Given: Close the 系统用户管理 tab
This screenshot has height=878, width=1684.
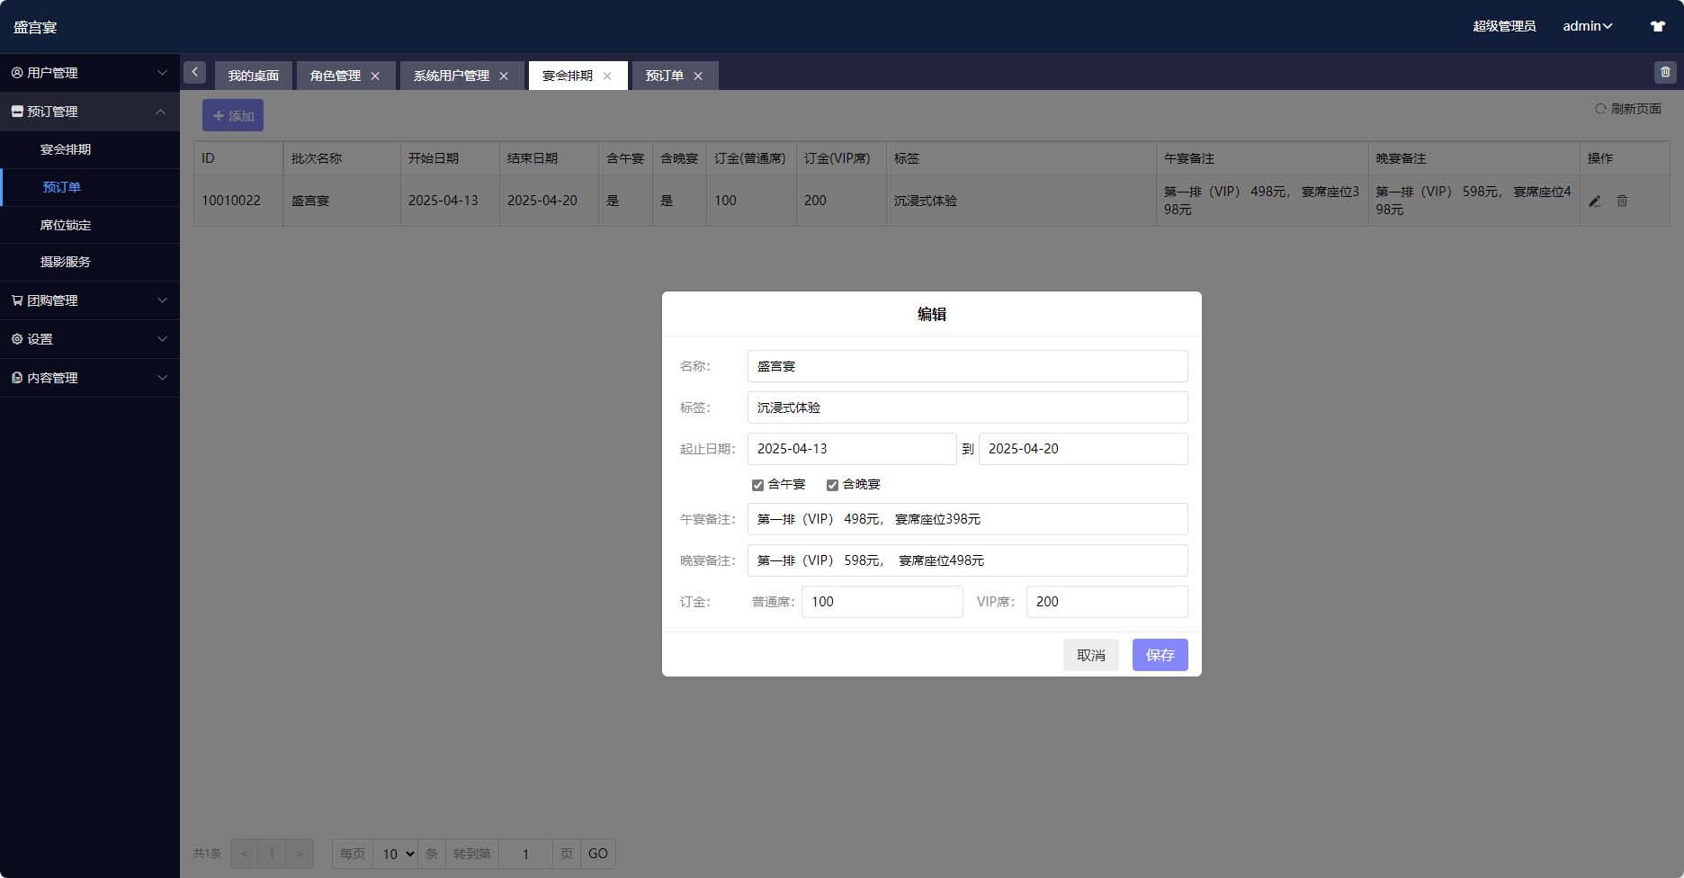Looking at the screenshot, I should (504, 76).
